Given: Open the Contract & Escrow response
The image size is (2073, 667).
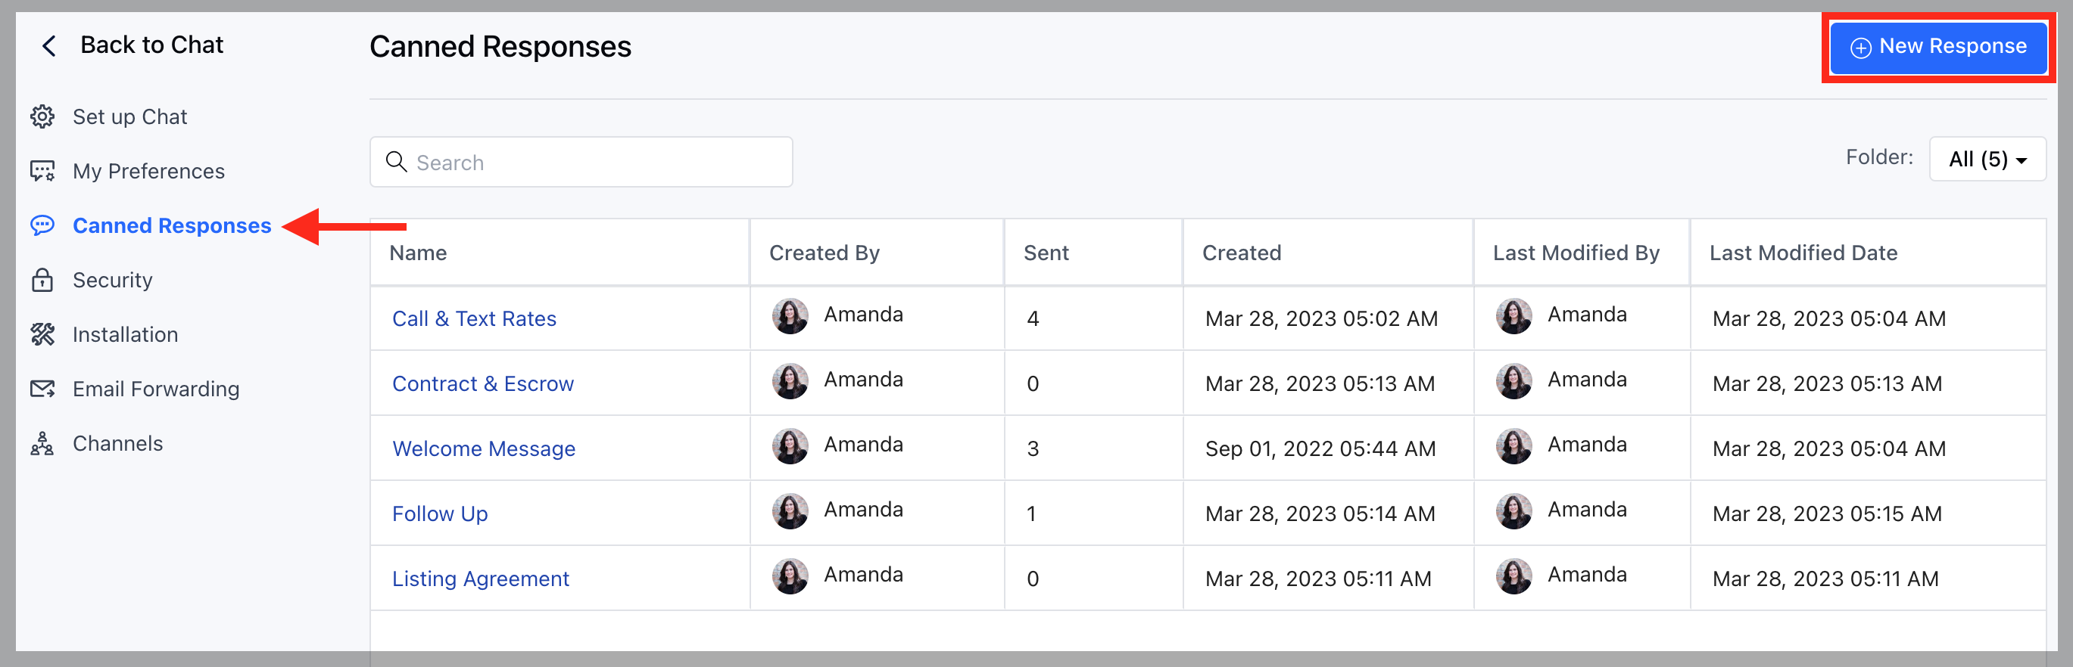Looking at the screenshot, I should [x=483, y=384].
